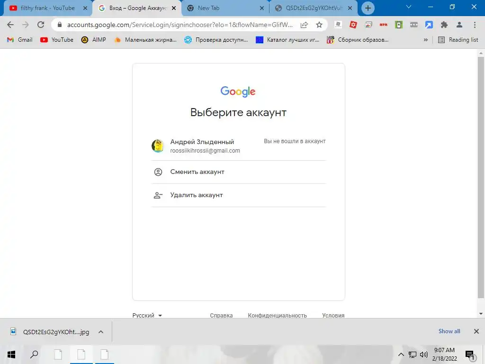The height and width of the screenshot is (364, 485).
Task: Select the Вход – Google Аккаунт tab
Action: pos(136,8)
